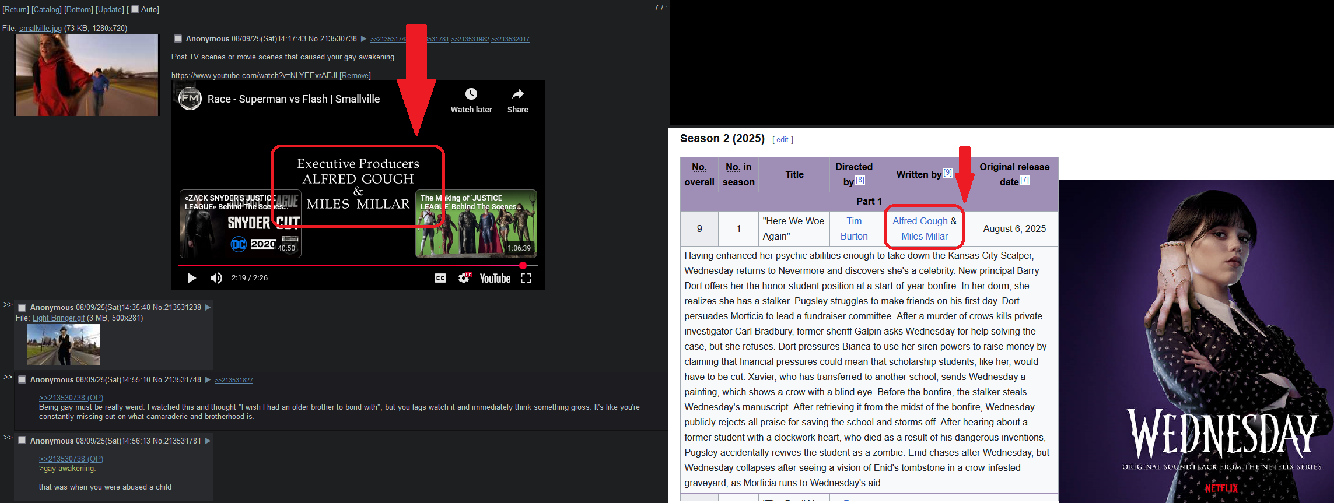
Task: Click the Watch later clock icon
Action: coord(471,94)
